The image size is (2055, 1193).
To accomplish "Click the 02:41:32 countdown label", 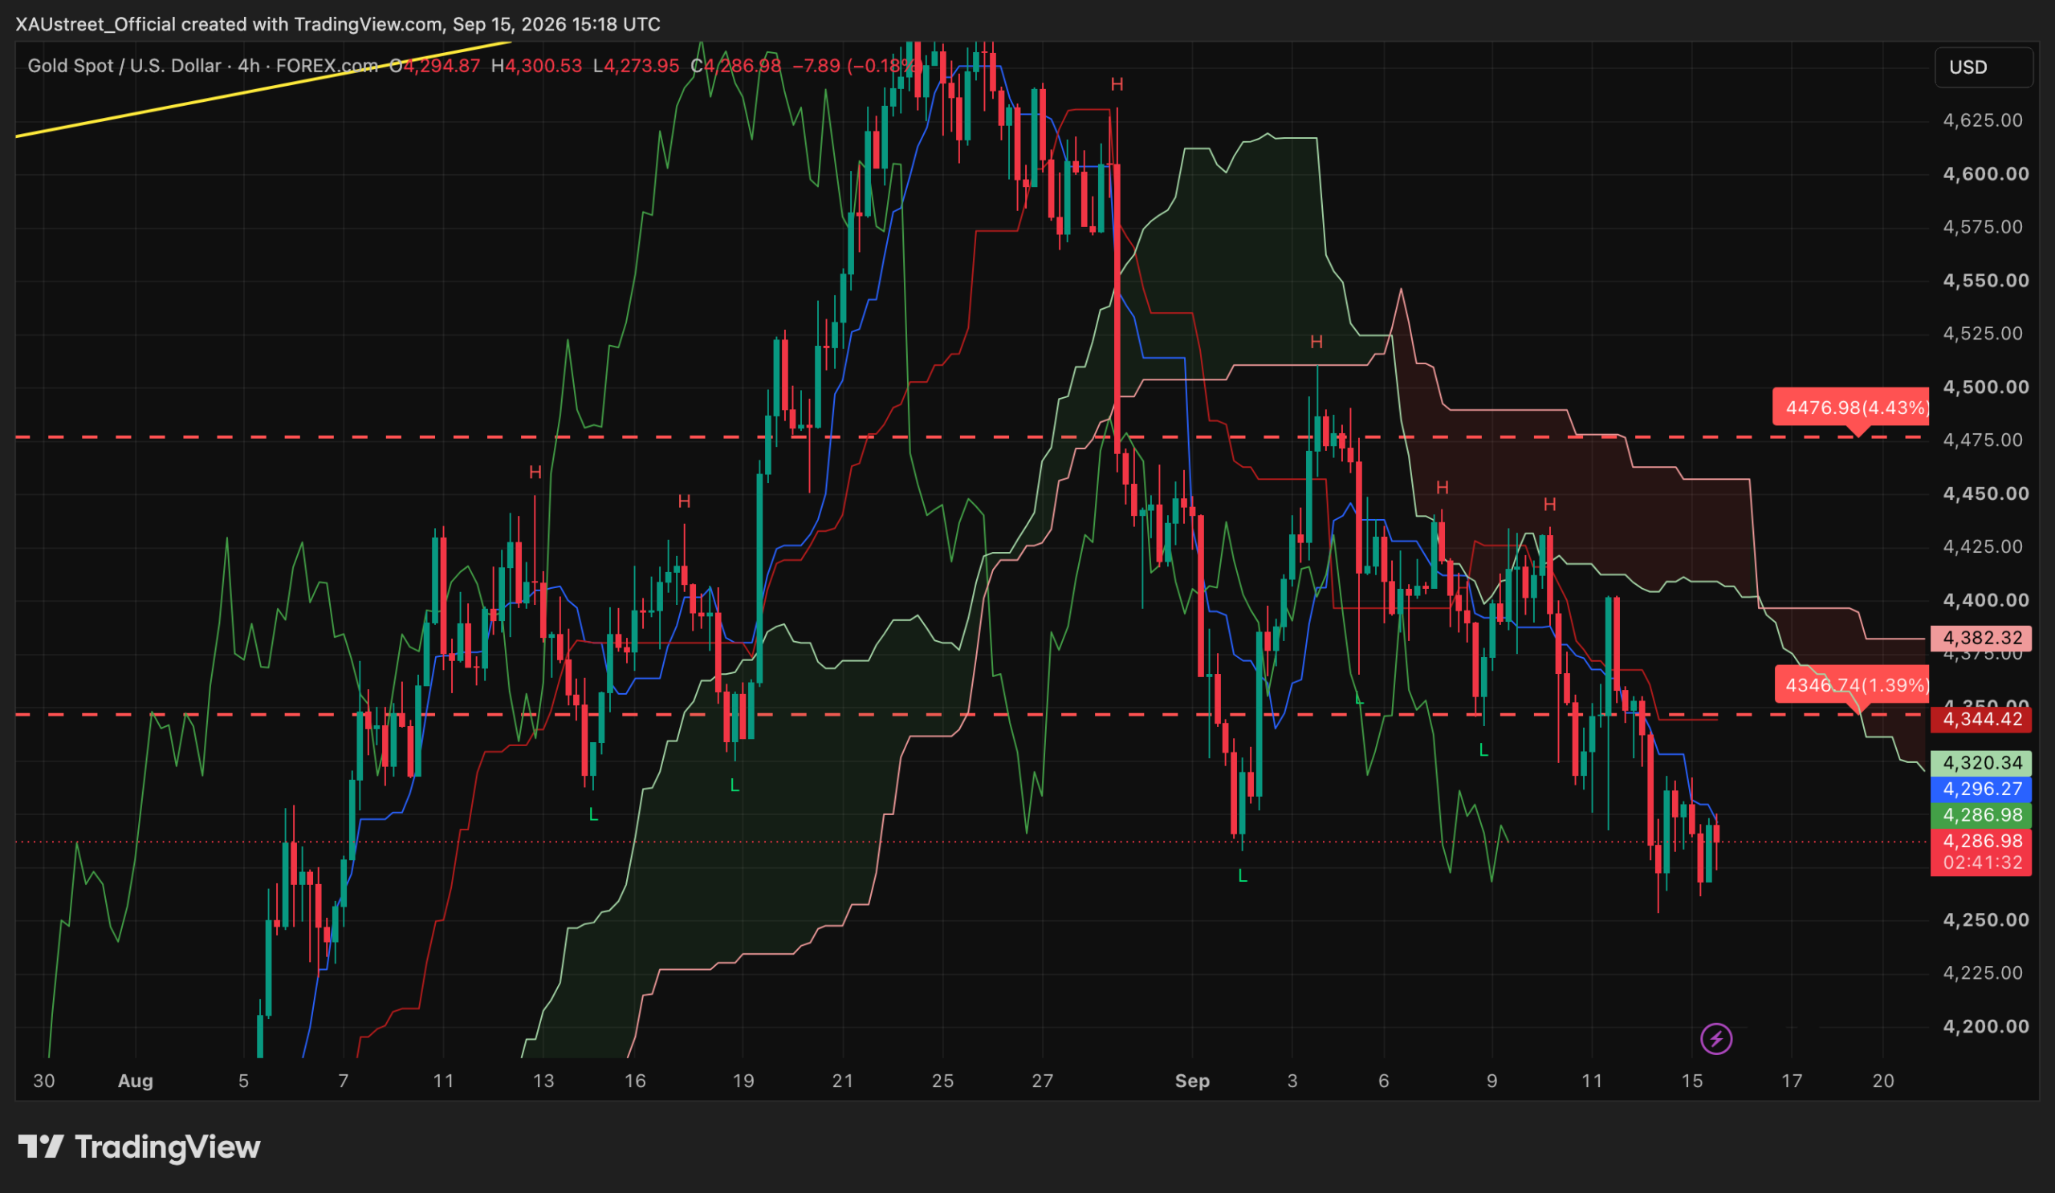I will 1981,863.
